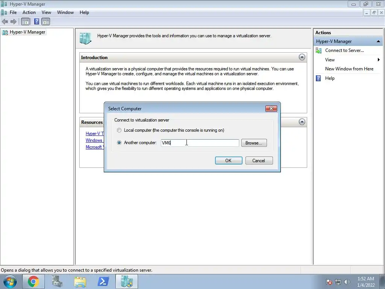Open the Help menu

(84, 12)
